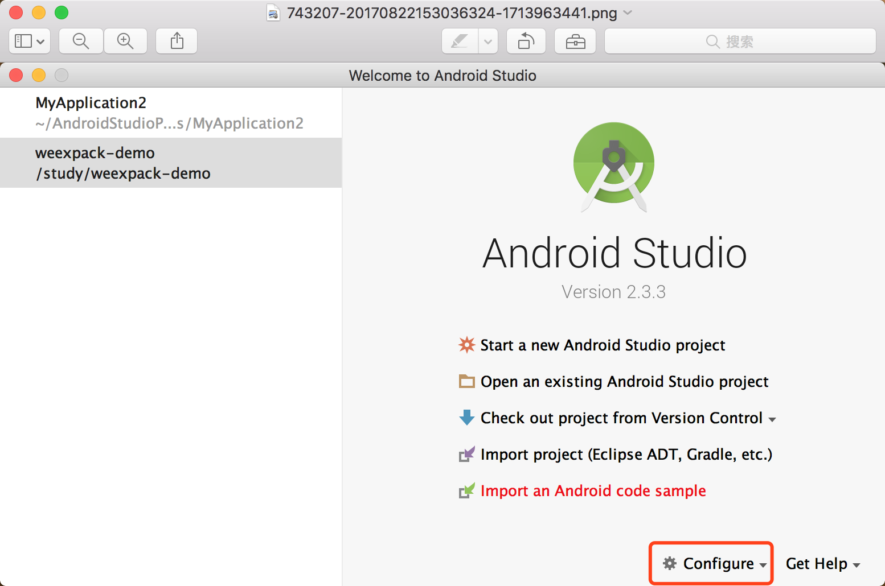
Task: Open the sidebar view menu in Preview
Action: (30, 41)
